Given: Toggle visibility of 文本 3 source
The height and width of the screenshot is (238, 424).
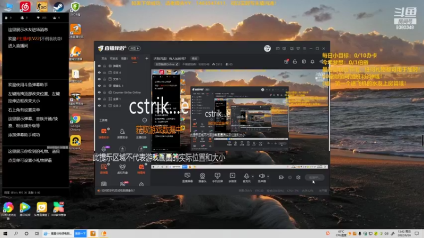Looking at the screenshot, I should point(99,105).
